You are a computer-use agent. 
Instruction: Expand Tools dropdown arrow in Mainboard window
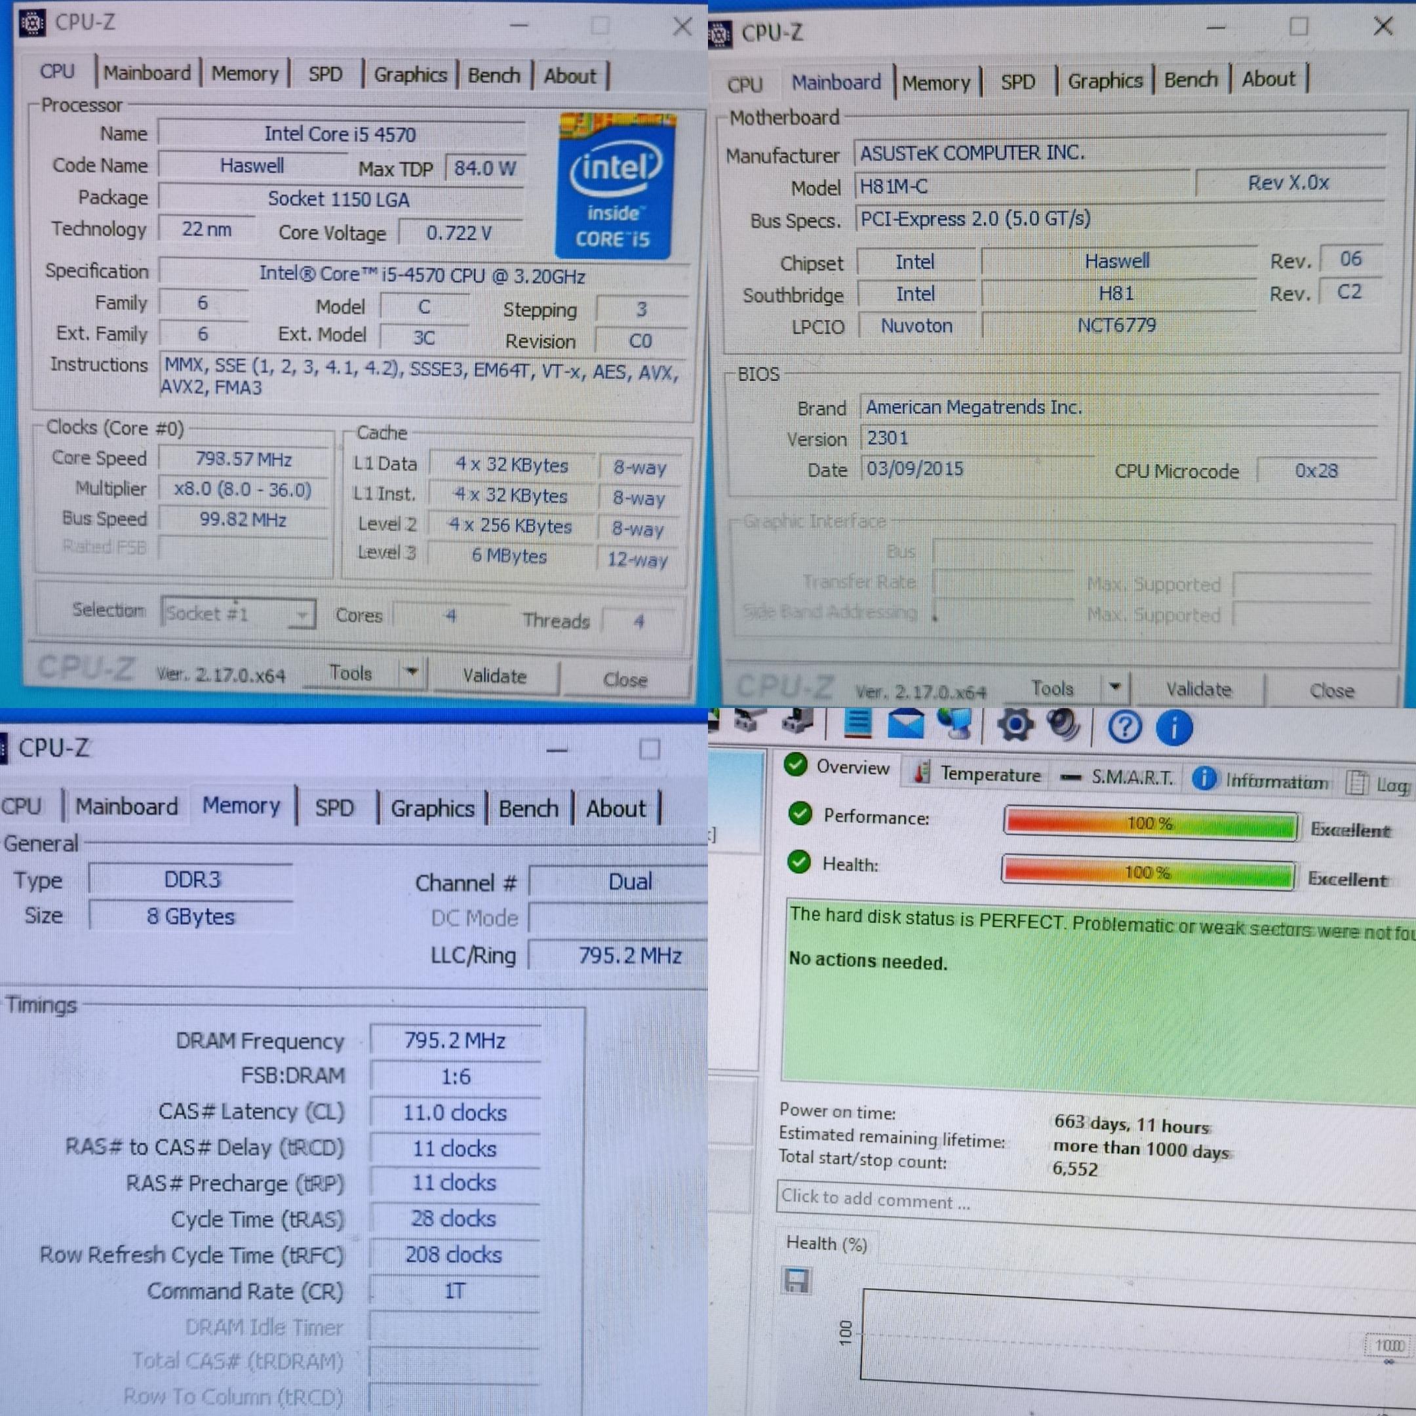pos(1114,688)
